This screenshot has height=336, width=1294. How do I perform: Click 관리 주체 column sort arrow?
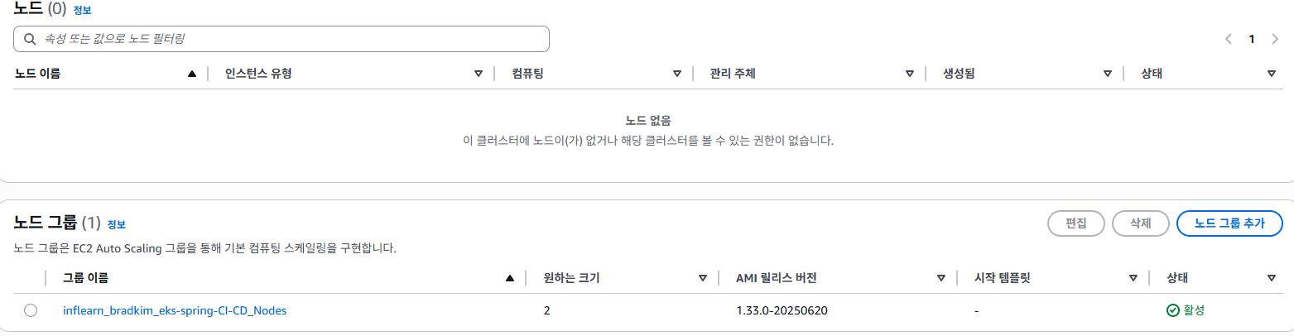click(908, 74)
